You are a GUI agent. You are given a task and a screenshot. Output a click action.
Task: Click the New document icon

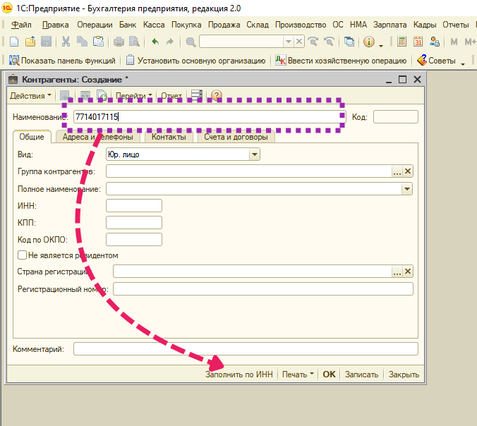[14, 42]
